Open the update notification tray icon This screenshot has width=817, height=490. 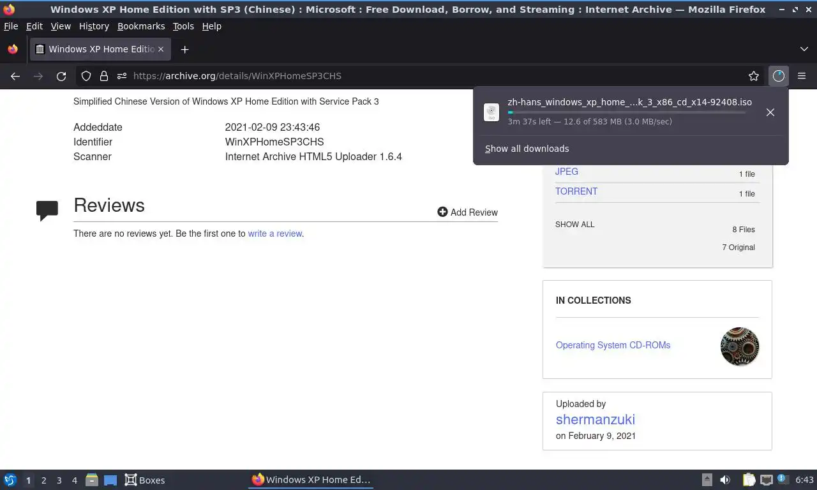pyautogui.click(x=782, y=480)
